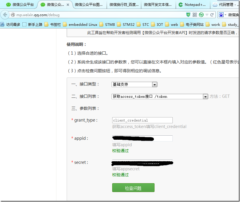Open STM8 bookmark folder
The image size is (240, 202).
click(107, 24)
